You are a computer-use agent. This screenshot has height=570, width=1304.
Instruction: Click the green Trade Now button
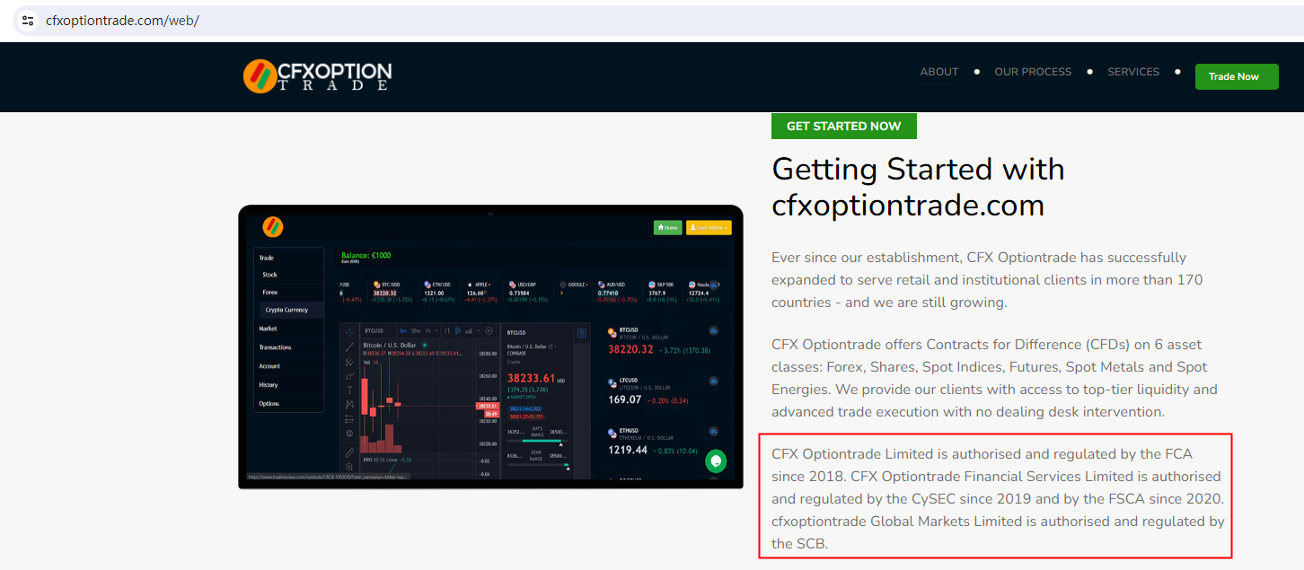(1237, 76)
